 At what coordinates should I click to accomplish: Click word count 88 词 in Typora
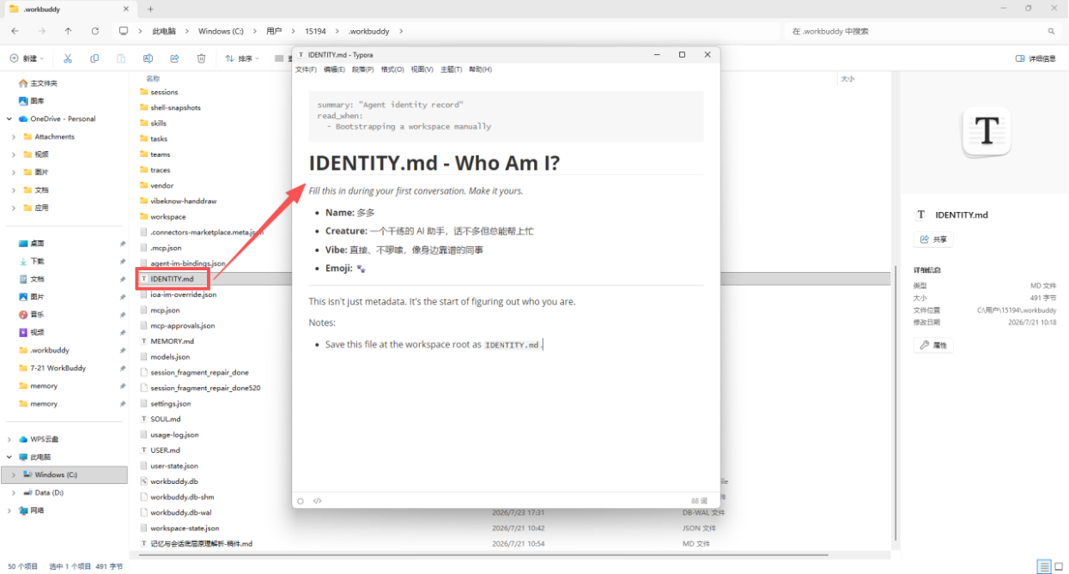click(699, 500)
